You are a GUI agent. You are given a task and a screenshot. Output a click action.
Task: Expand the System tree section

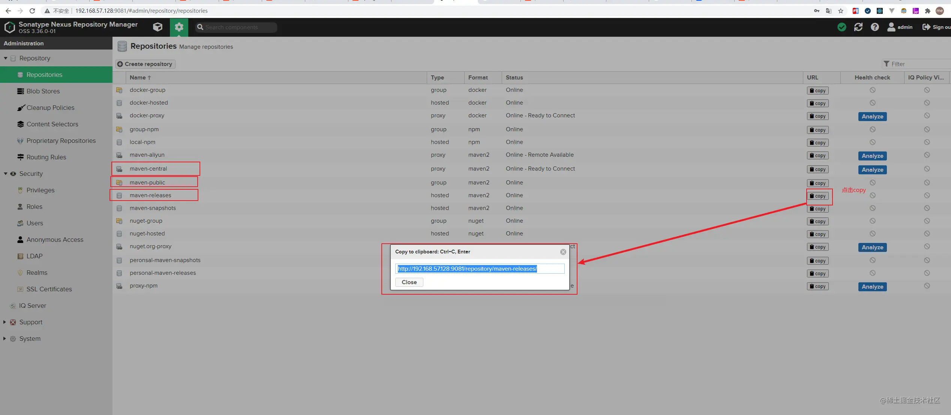pos(4,339)
